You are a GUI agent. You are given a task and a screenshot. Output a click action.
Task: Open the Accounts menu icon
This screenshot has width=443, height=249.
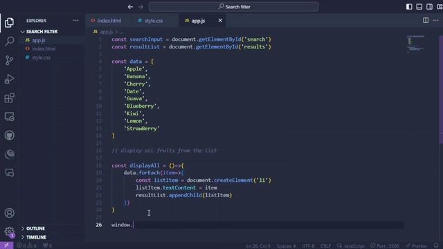click(9, 213)
